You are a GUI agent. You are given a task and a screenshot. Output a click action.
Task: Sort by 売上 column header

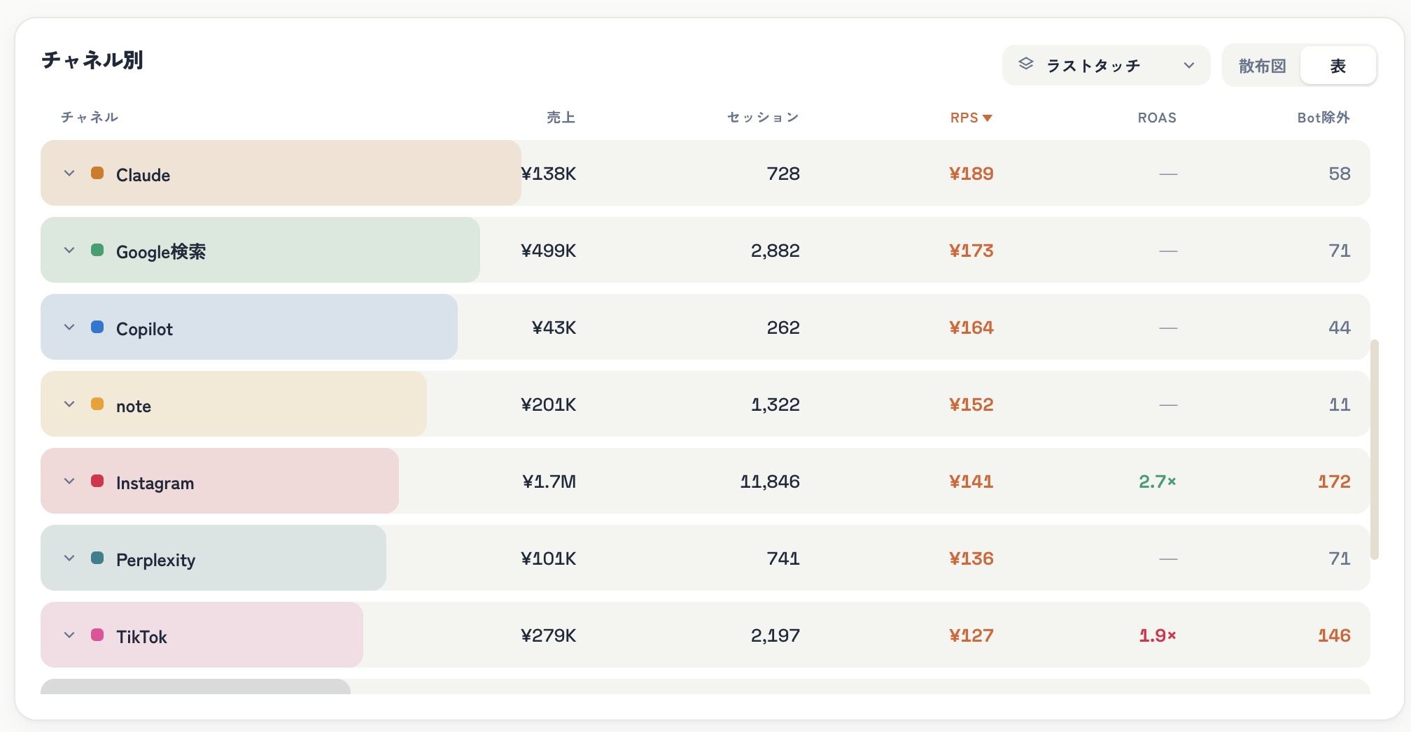(x=561, y=118)
